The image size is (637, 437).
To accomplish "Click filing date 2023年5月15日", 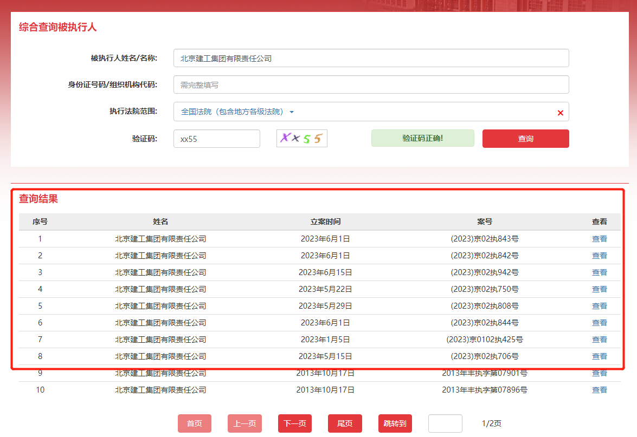I will tap(325, 356).
